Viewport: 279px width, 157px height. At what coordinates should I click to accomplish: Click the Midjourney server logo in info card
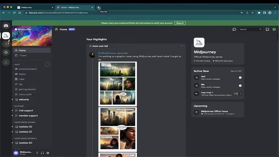pos(199,43)
